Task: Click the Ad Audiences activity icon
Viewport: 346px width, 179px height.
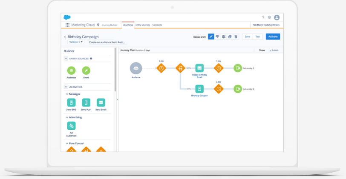Action: click(72, 126)
